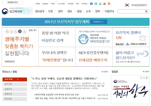Open the Twitter icon link
Screen dimensions: 151x106
96,4
